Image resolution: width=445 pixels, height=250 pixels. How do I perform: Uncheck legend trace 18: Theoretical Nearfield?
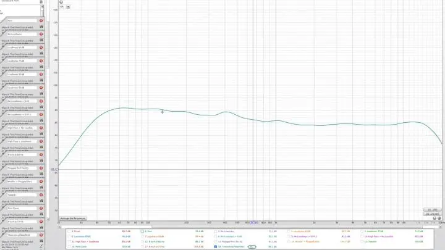pyautogui.click(x=216, y=246)
